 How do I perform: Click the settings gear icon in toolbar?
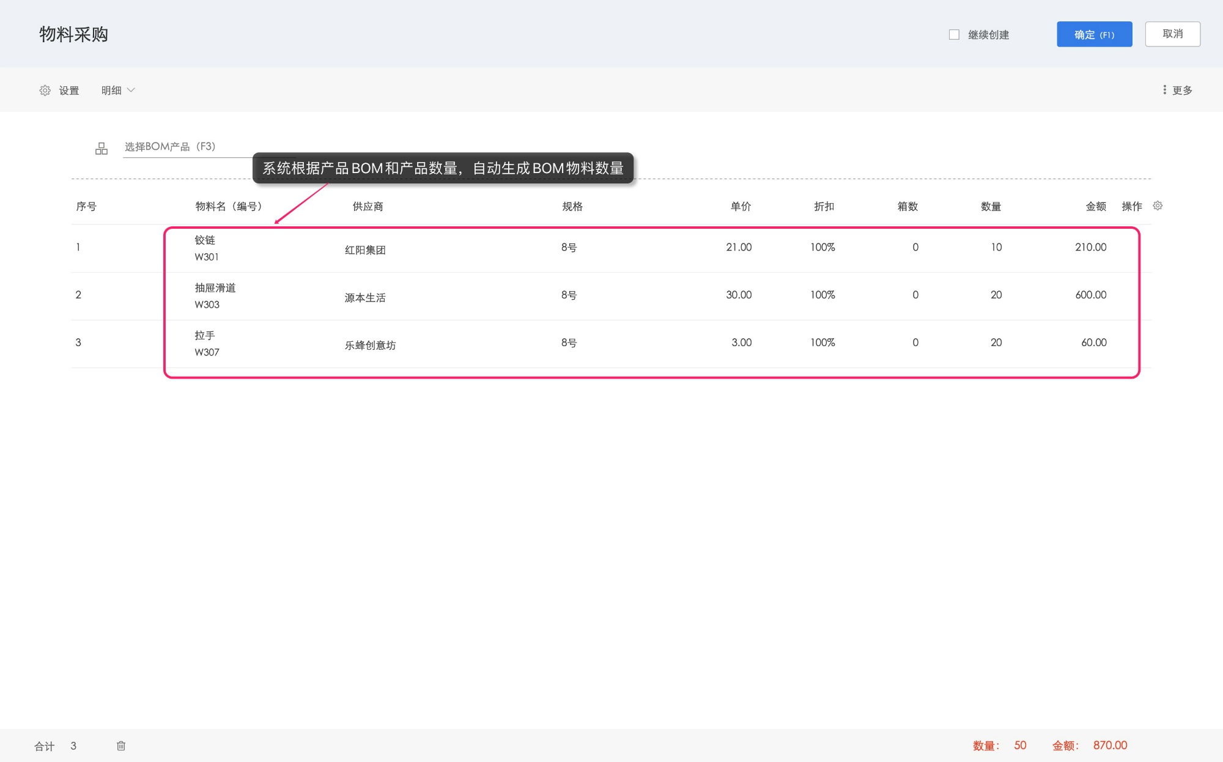(x=45, y=91)
